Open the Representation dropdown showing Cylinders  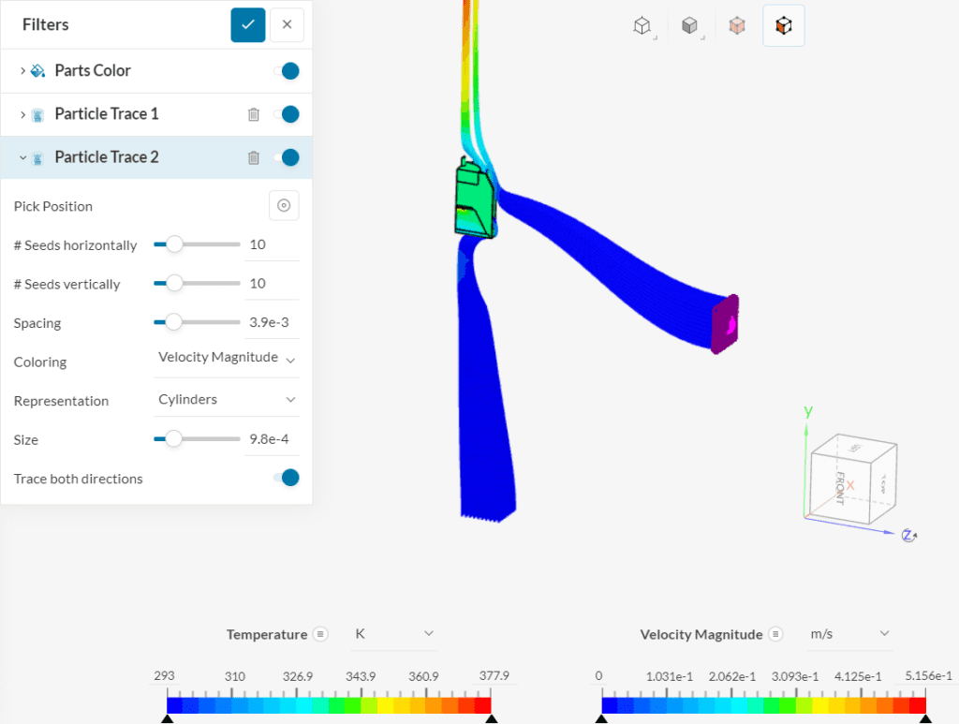pyautogui.click(x=225, y=399)
